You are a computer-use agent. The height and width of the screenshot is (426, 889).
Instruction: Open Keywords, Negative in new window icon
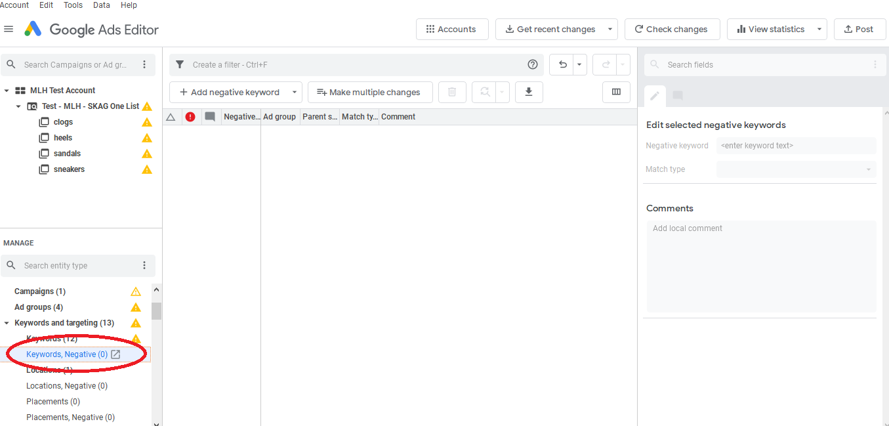click(x=115, y=354)
